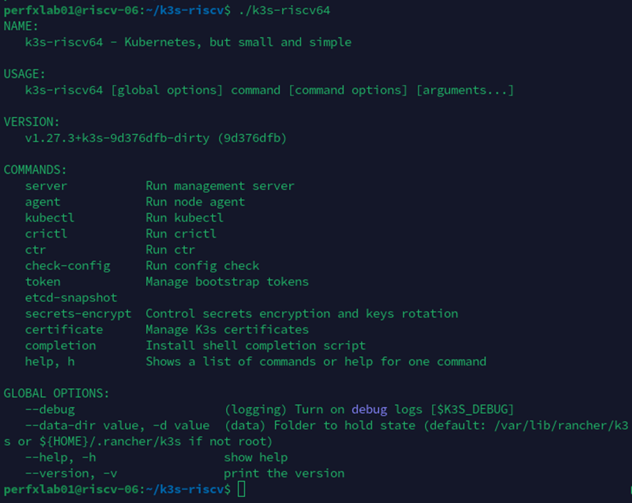This screenshot has width=632, height=503.
Task: Click the 'check-config' command entry
Action: tap(67, 265)
